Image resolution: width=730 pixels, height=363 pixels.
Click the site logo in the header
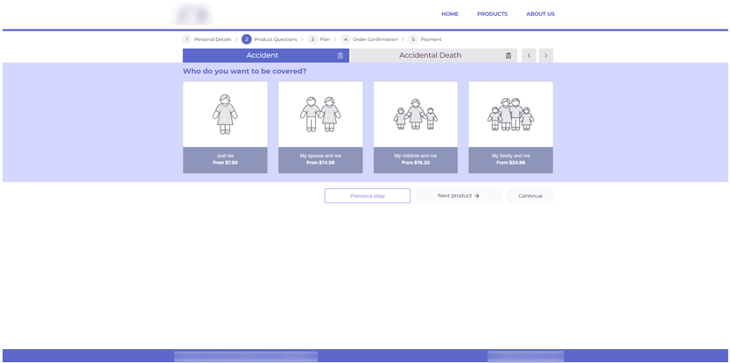click(193, 14)
